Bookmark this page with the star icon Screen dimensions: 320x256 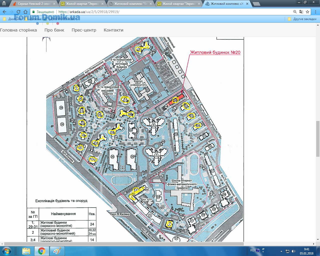[307, 12]
